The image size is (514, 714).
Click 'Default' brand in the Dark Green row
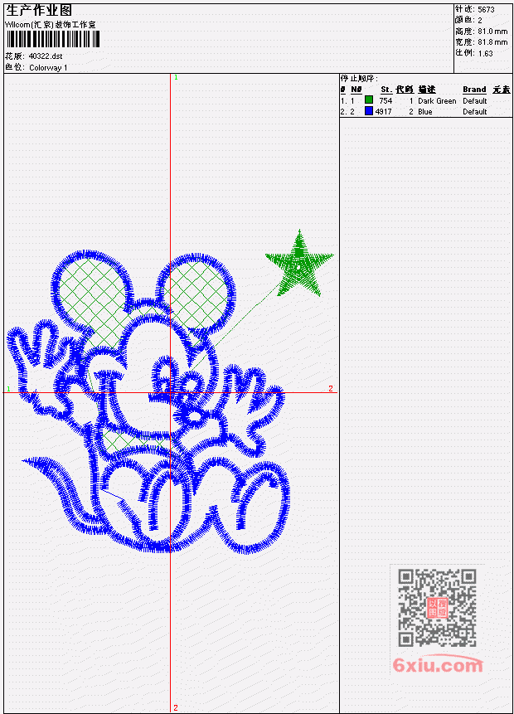tap(475, 100)
